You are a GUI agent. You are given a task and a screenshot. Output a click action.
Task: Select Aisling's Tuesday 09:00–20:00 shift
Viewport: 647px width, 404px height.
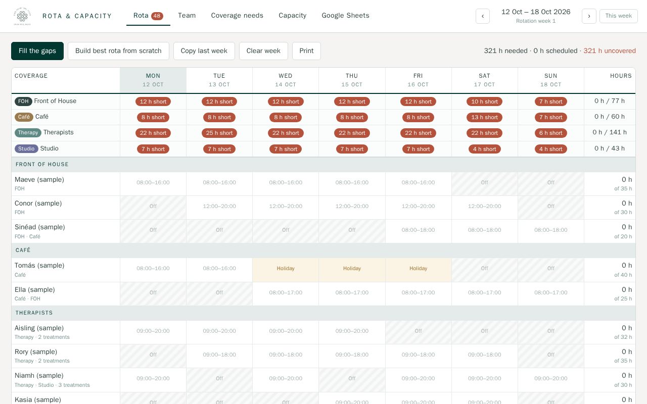tap(219, 331)
